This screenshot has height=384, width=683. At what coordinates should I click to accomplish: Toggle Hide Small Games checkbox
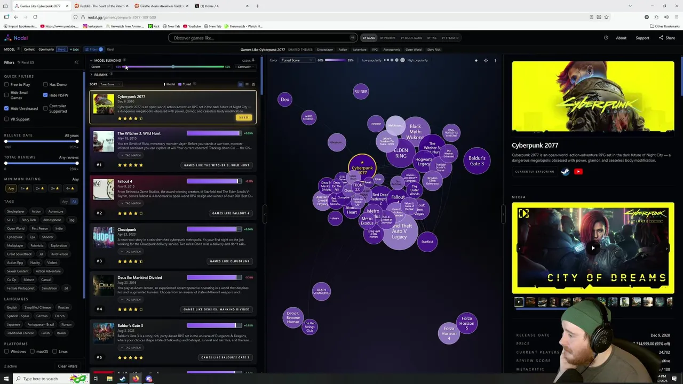pos(6,95)
